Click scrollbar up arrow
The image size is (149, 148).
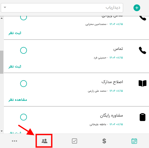coord(2,18)
